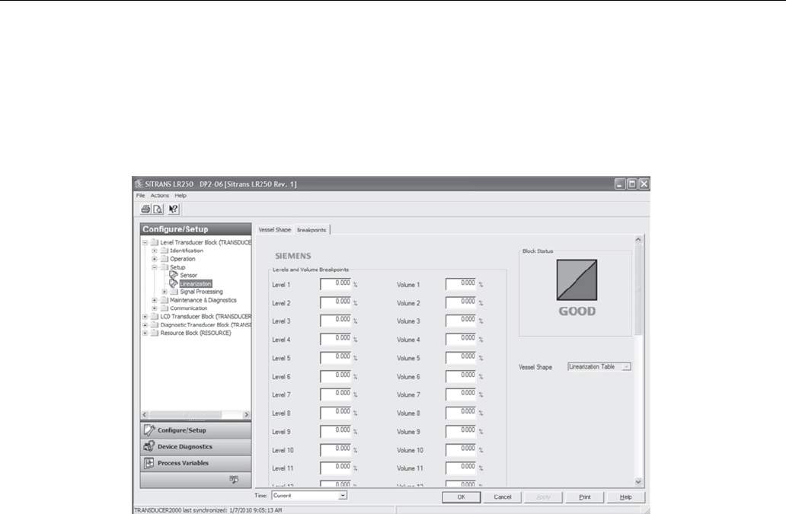Switch to the Vessel Shape tab
Image resolution: width=786 pixels, height=514 pixels.
tap(275, 229)
